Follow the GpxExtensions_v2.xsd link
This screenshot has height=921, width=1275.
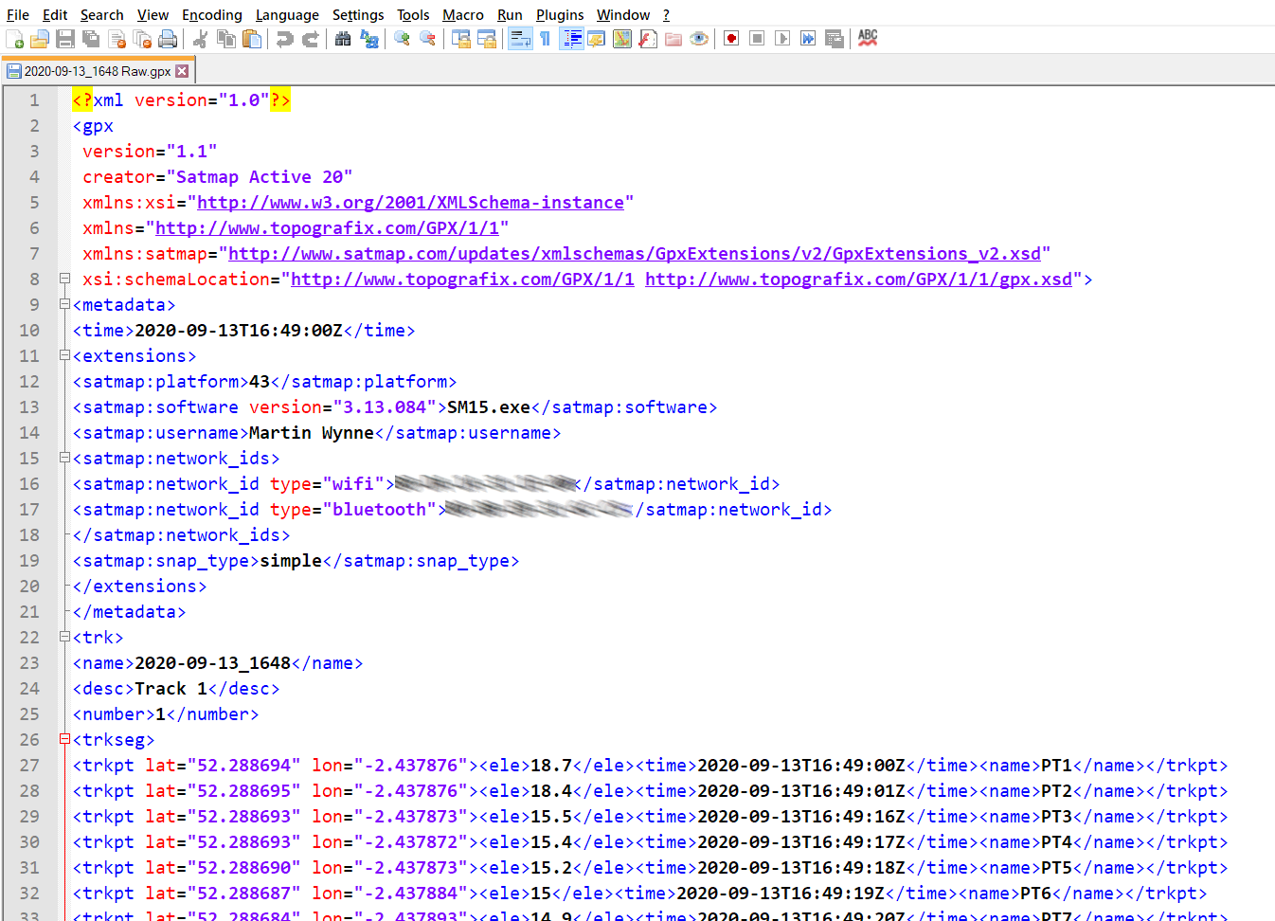[x=635, y=253]
